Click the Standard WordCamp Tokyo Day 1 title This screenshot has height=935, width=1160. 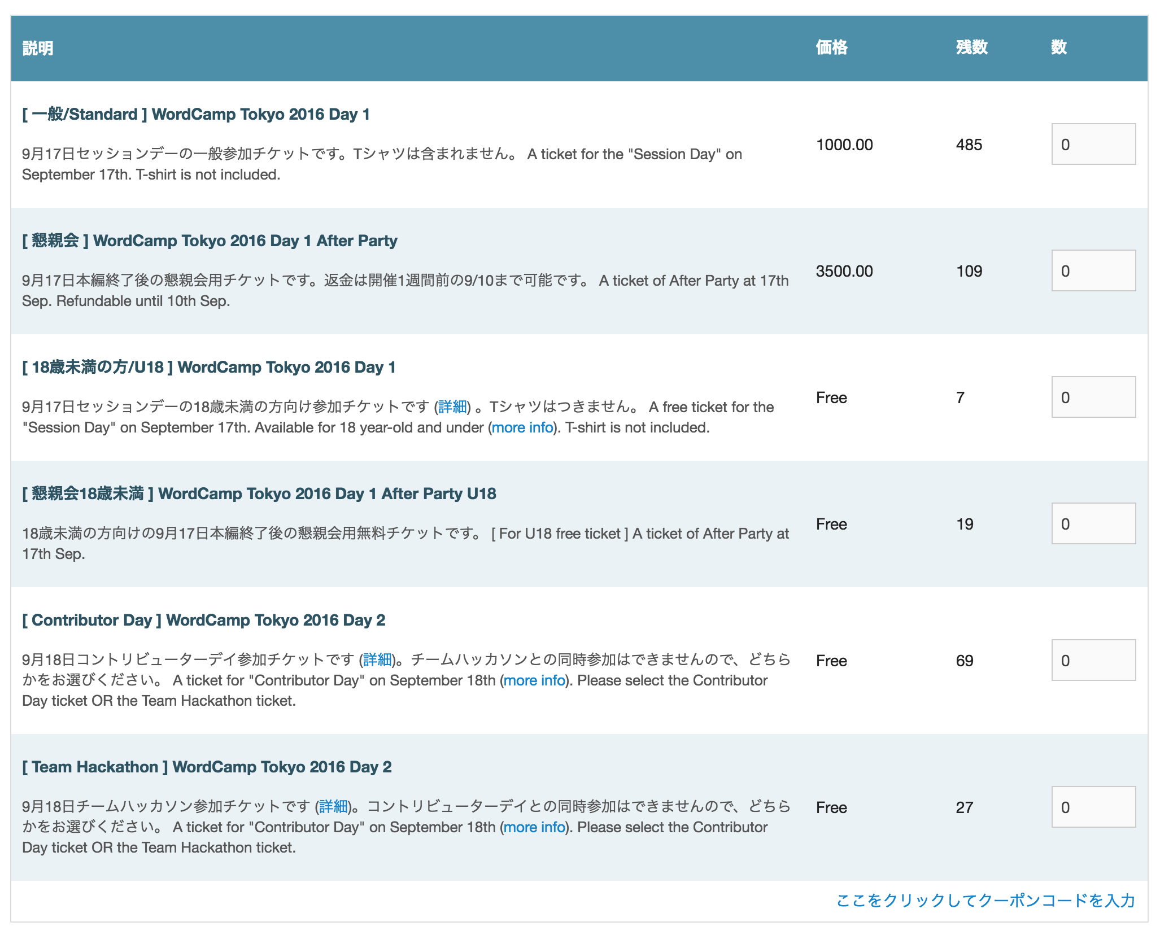coord(196,115)
